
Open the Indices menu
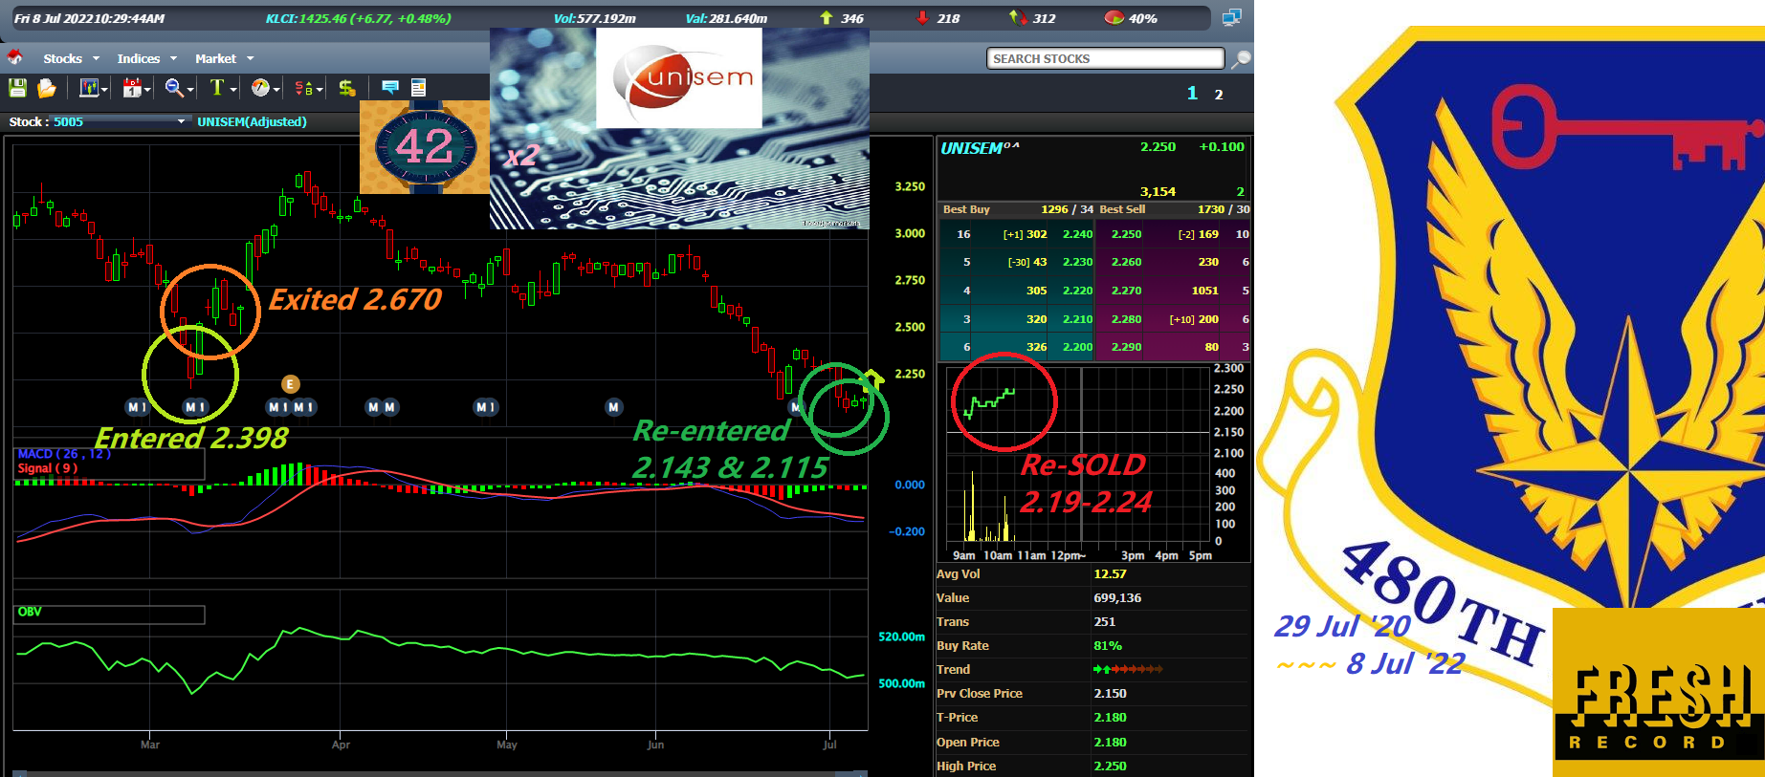point(139,58)
